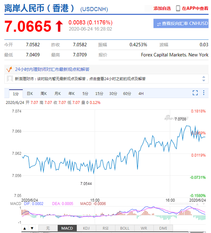The height and width of the screenshot is (233, 211).
Task: Click the change value 0.0083 (0.1176%)
Action: [91, 23]
